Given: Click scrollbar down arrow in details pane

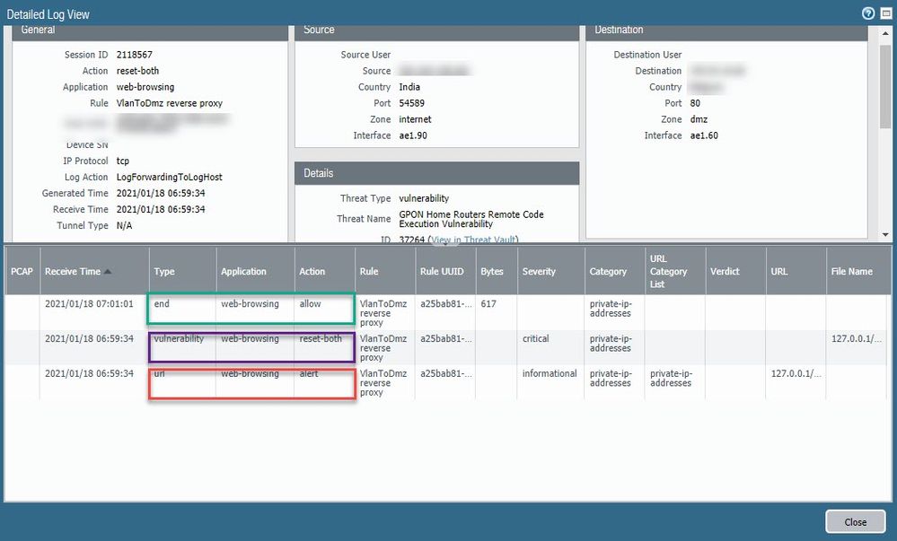Looking at the screenshot, I should tap(886, 234).
